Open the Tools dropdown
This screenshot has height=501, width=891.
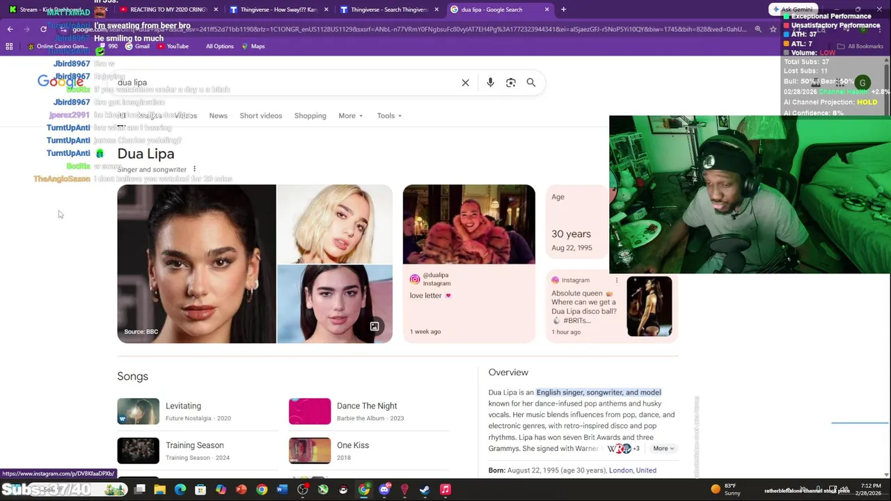coord(389,116)
